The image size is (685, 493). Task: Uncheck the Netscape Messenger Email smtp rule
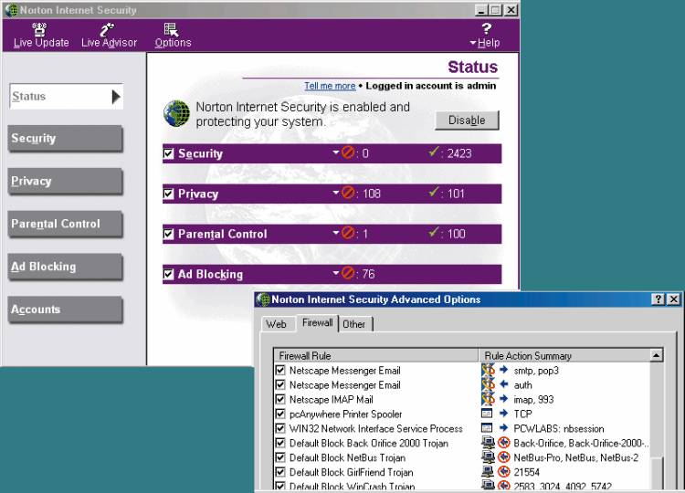[280, 371]
